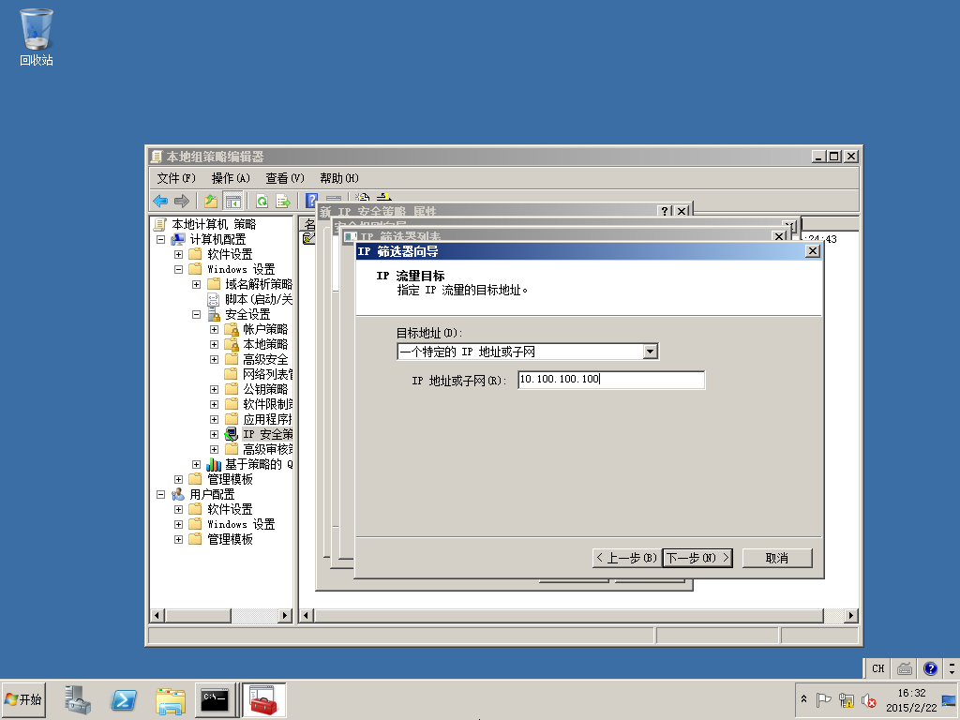
Task: Expand the 域名解析策略 node
Action: pyautogui.click(x=197, y=285)
